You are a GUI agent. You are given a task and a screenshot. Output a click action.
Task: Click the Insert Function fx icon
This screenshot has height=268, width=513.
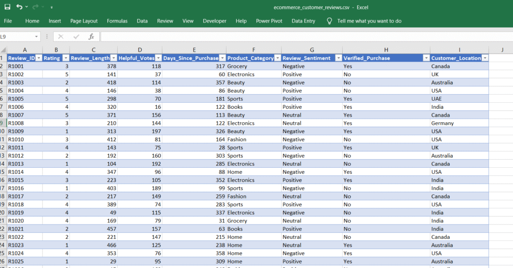coord(91,37)
